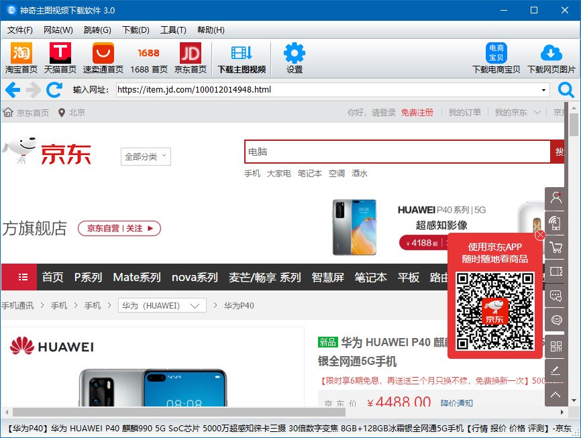This screenshot has height=438, width=581.
Task: Open the 下载(D) menu
Action: point(136,30)
